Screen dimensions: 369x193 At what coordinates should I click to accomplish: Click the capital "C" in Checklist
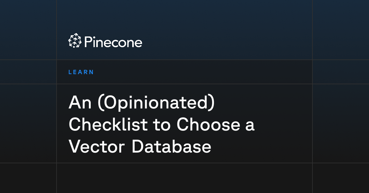pos(75,124)
